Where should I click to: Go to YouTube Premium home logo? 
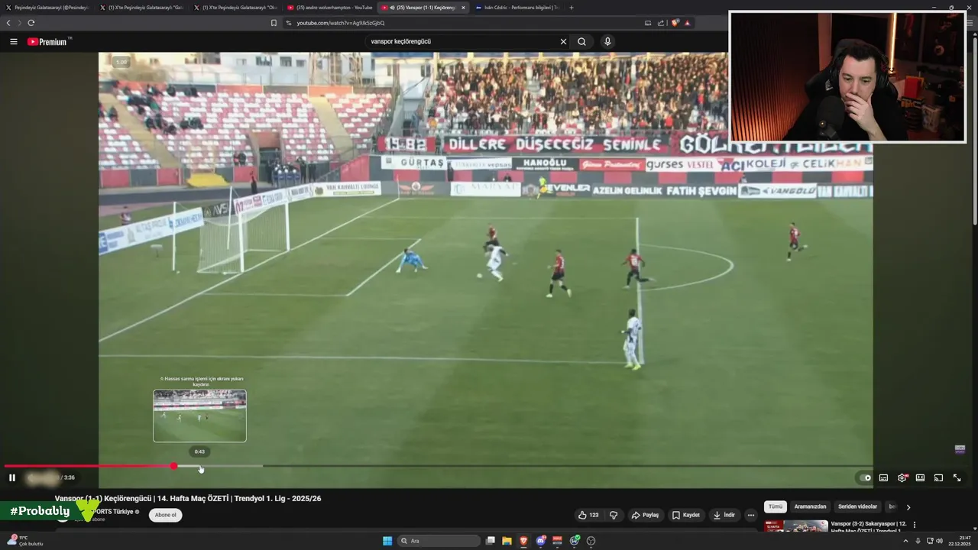[47, 42]
